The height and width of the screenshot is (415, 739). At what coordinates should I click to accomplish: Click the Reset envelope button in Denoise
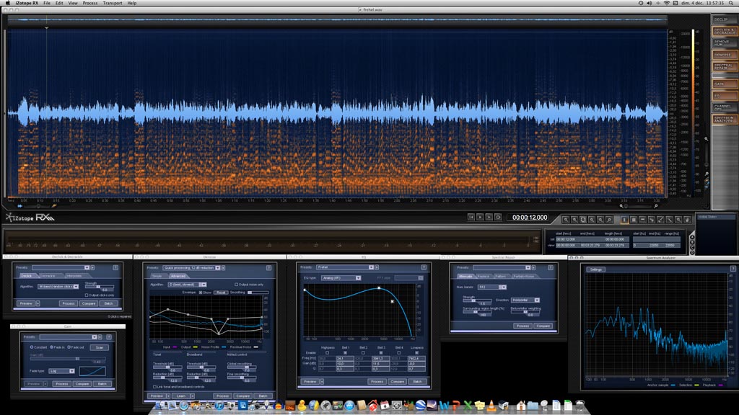click(221, 293)
